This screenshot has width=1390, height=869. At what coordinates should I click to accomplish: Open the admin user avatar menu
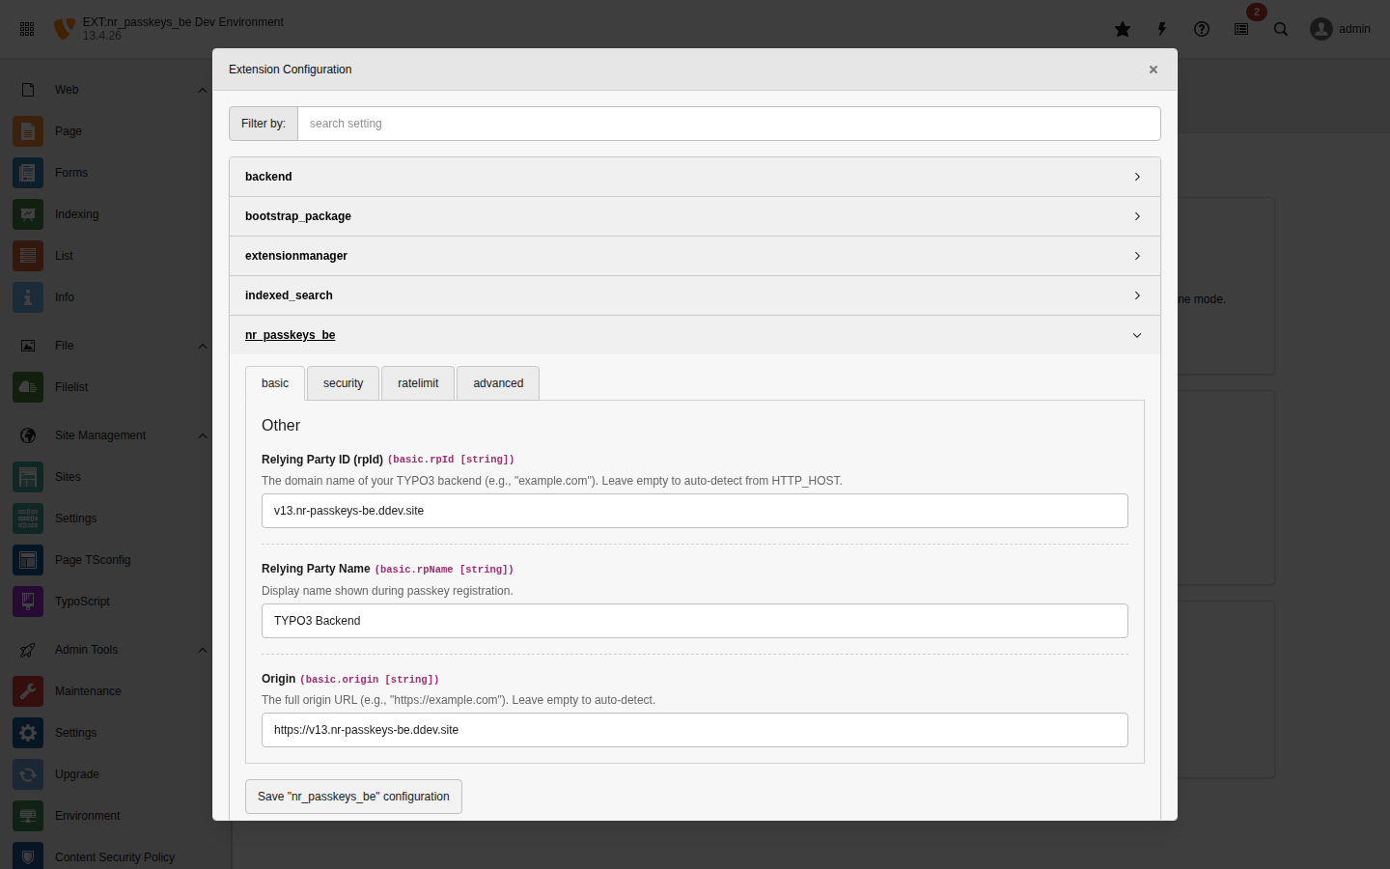(x=1340, y=29)
